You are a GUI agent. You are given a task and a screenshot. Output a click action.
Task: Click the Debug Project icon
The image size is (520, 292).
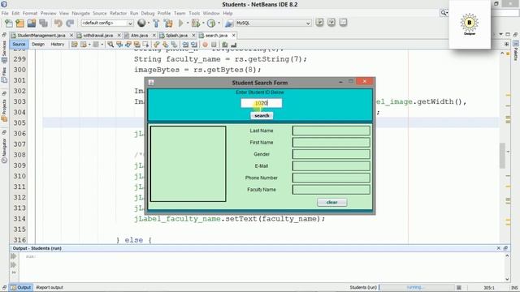[196, 24]
